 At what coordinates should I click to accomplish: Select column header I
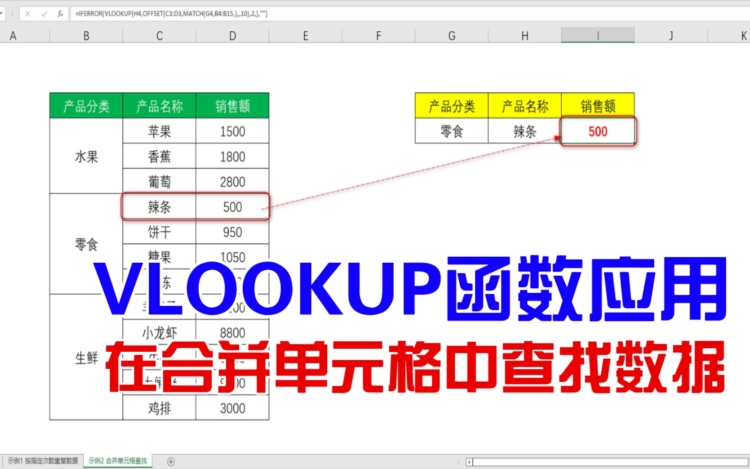click(598, 35)
